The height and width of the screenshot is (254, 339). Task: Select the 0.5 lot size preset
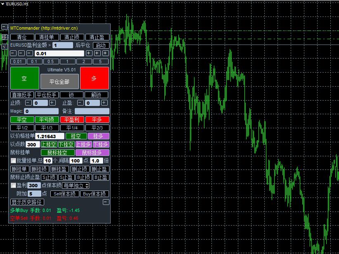coord(51,61)
